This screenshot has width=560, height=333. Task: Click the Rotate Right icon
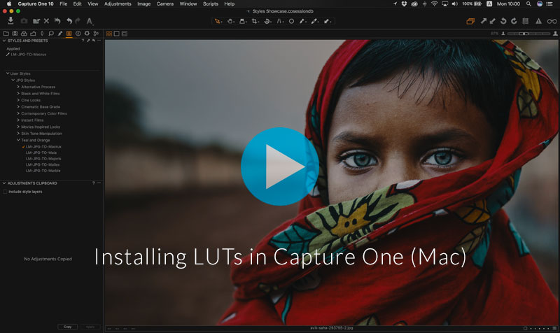coord(512,21)
